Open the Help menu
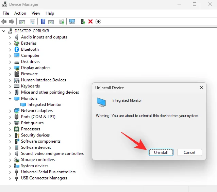The image size is (217, 192). (50, 13)
